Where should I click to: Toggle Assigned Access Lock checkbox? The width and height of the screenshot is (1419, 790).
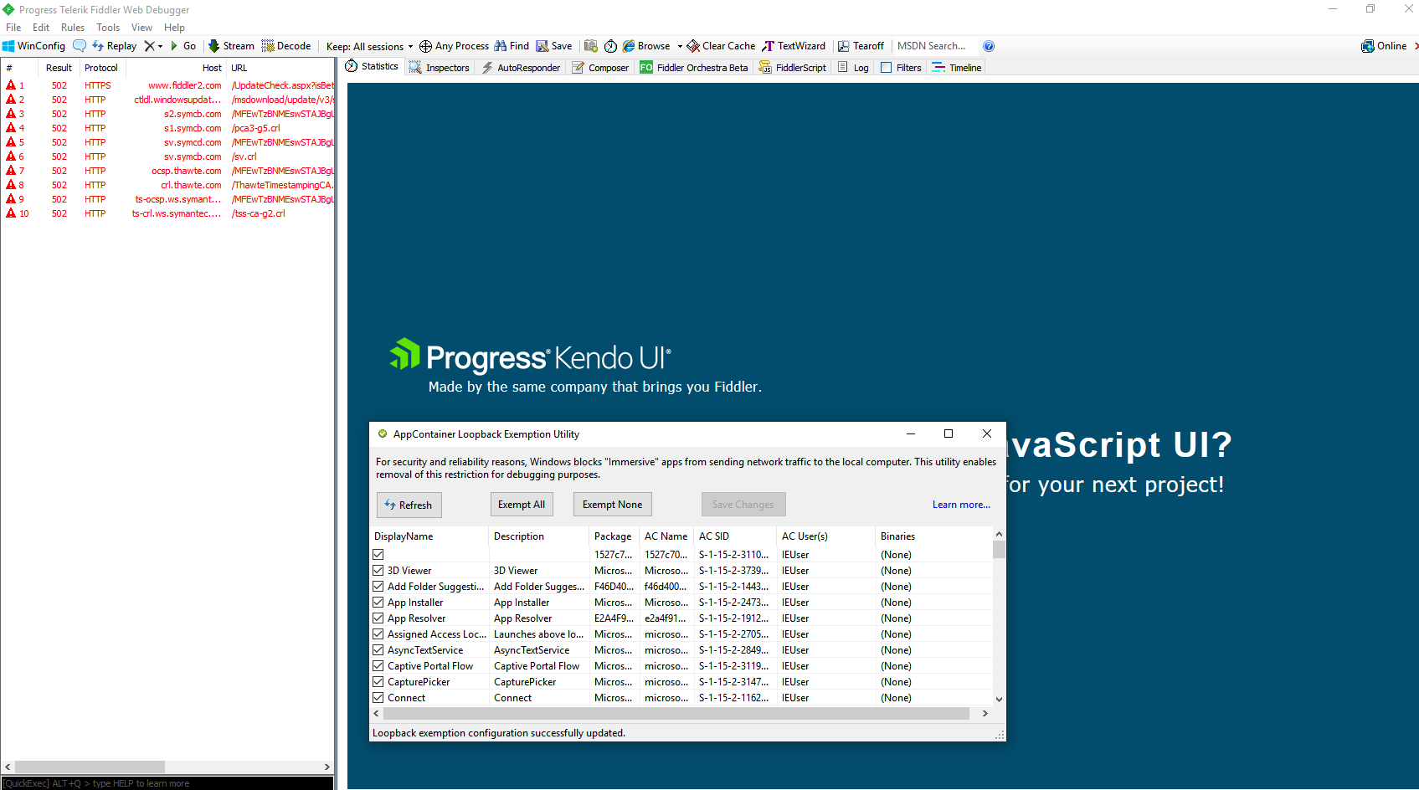pyautogui.click(x=378, y=634)
